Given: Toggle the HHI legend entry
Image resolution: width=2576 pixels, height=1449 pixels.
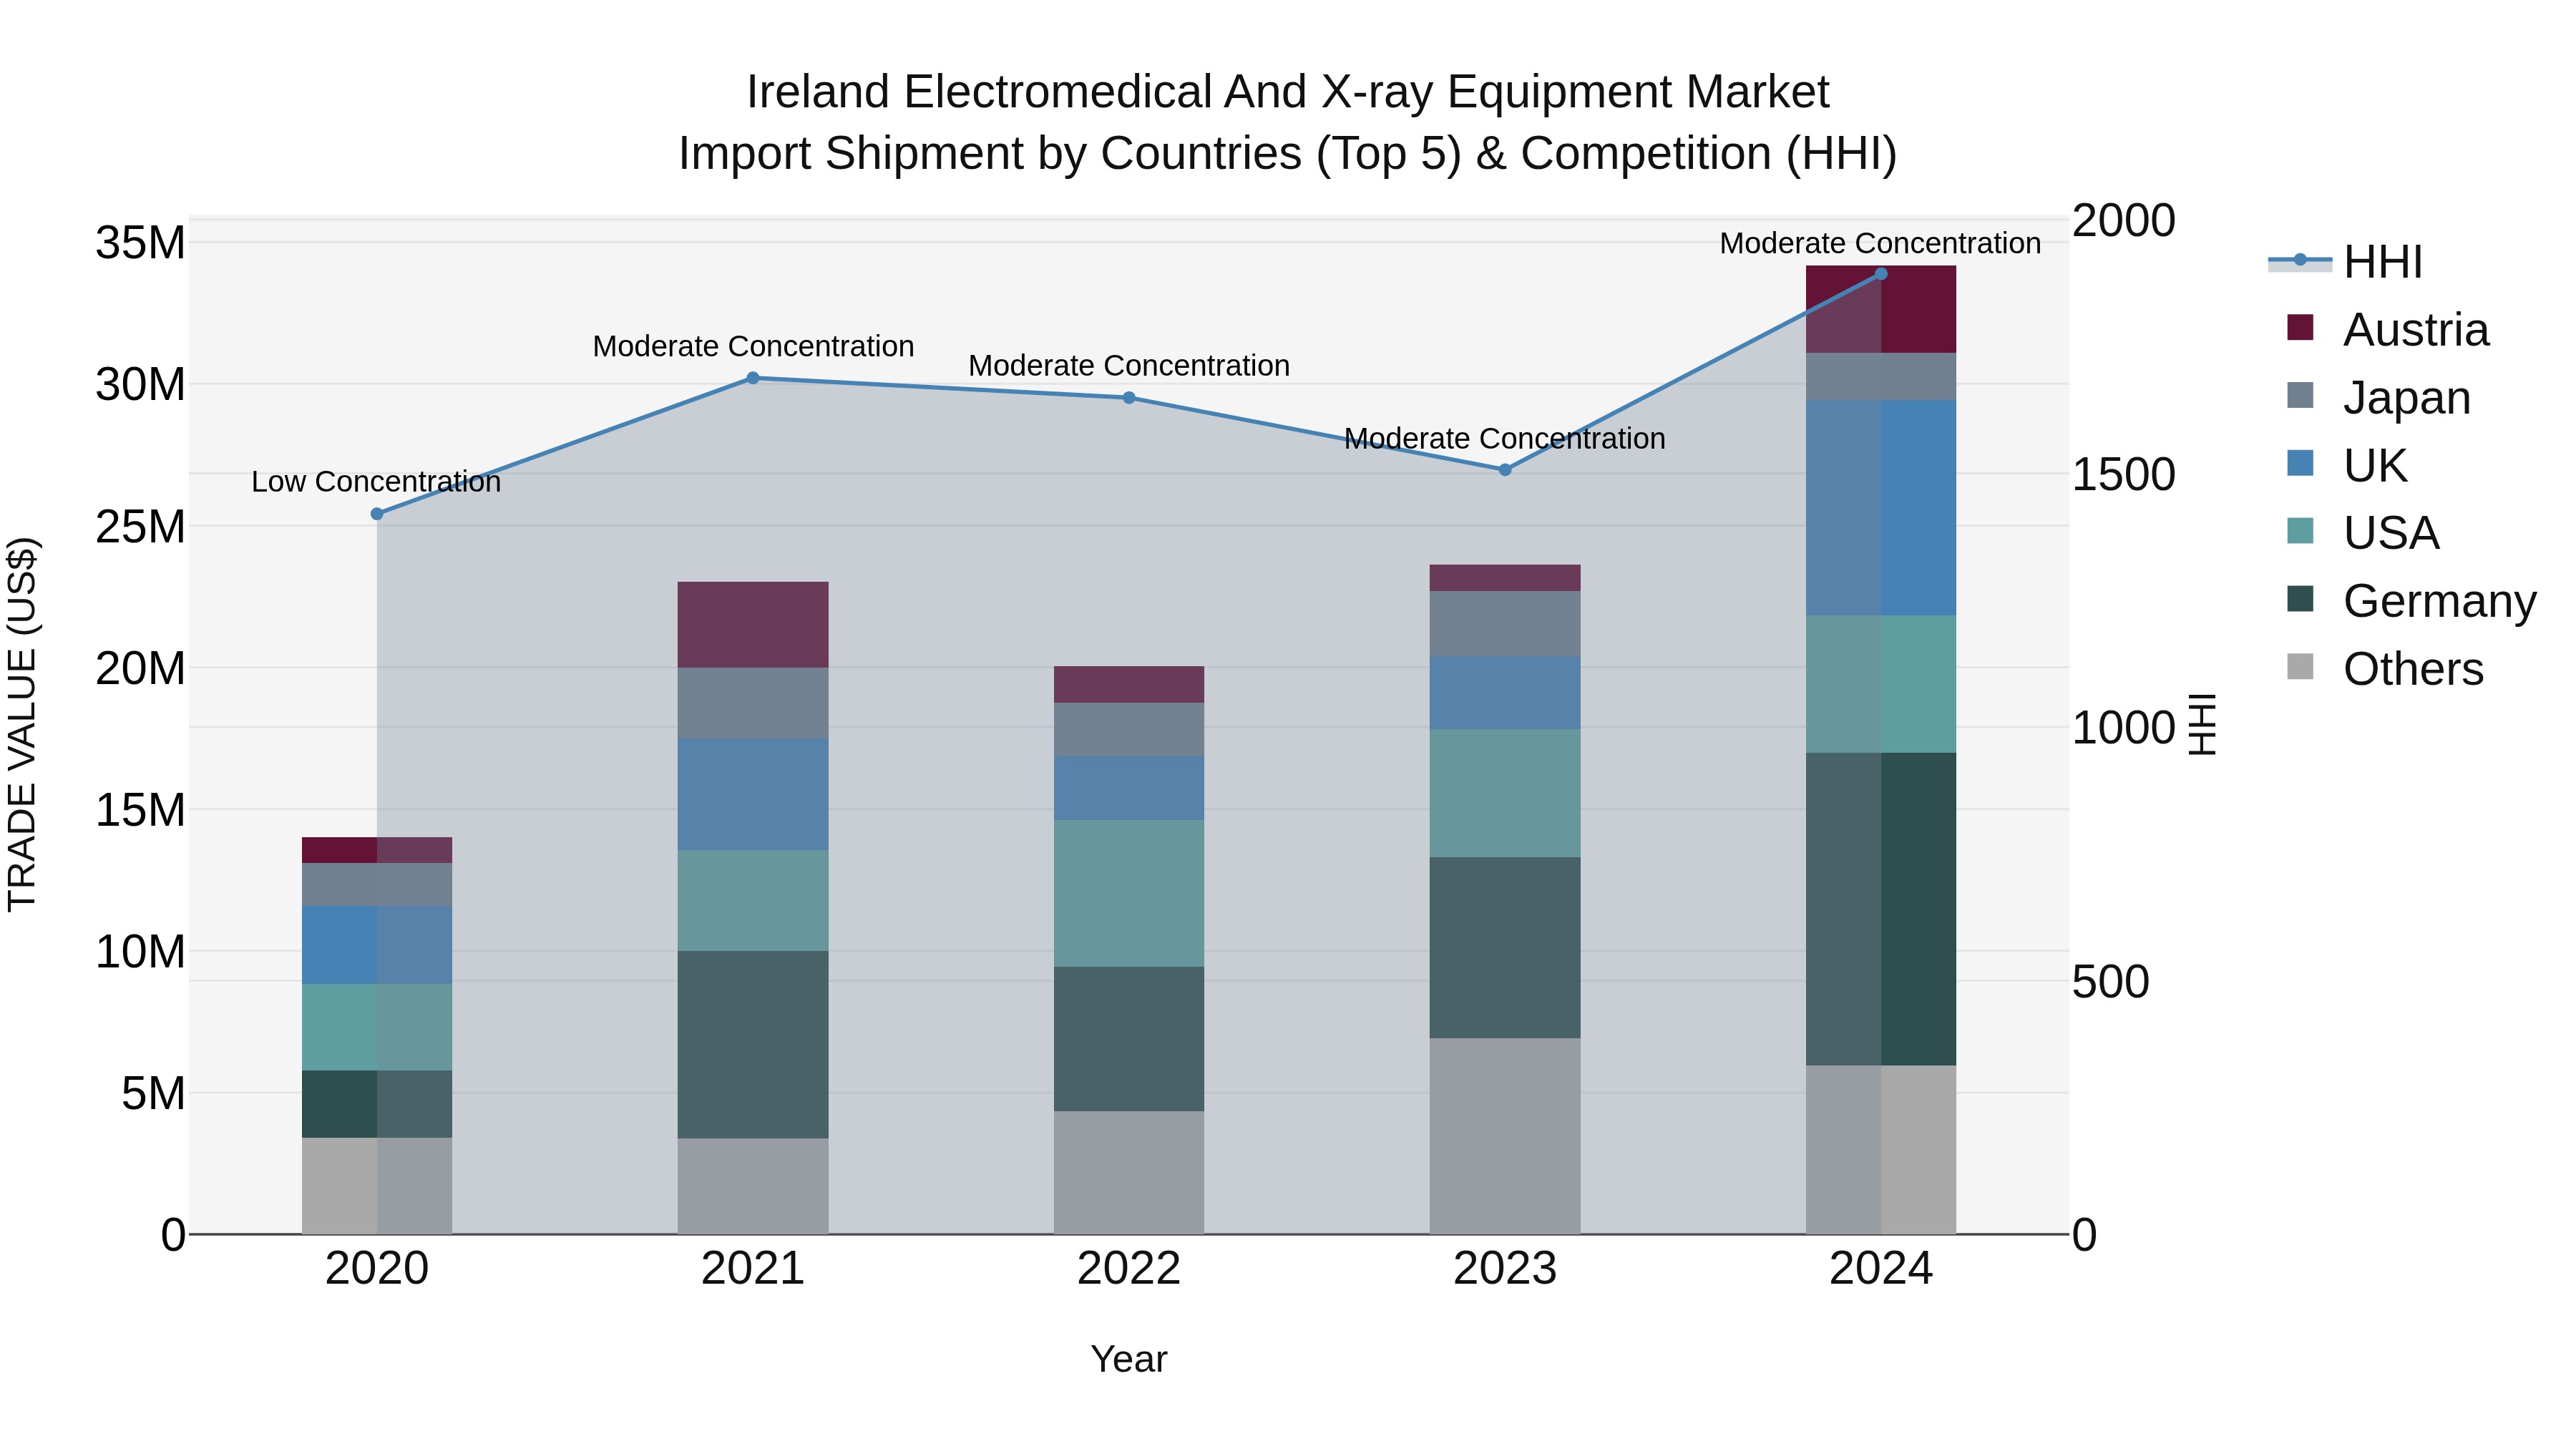Looking at the screenshot, I should coord(2346,262).
